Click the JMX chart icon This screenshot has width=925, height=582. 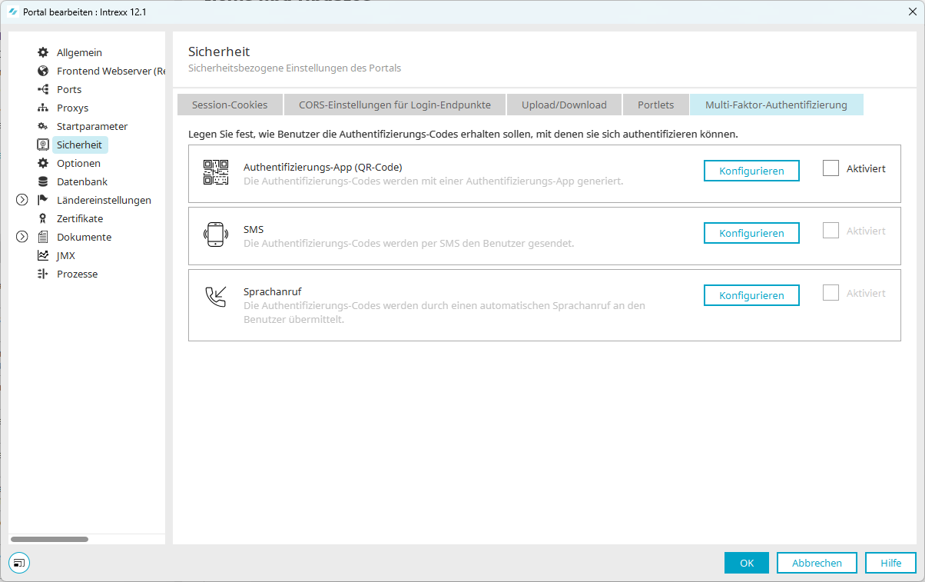[43, 255]
